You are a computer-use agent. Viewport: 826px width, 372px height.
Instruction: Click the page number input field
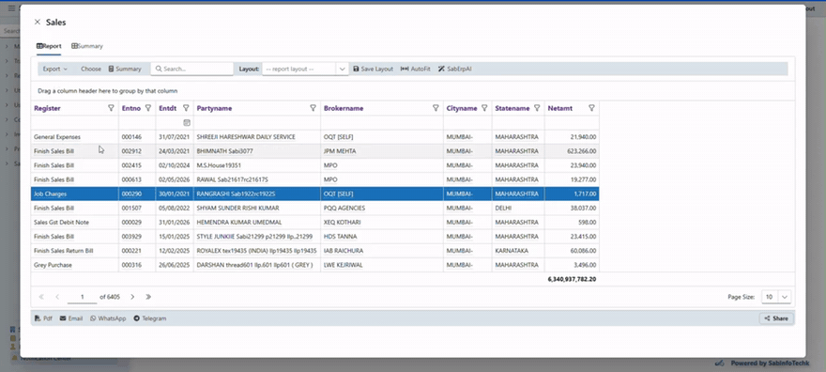pos(83,297)
